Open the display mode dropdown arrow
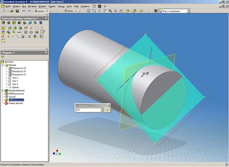Image resolution: width=229 pixels, height=167 pixels. coord(130,11)
